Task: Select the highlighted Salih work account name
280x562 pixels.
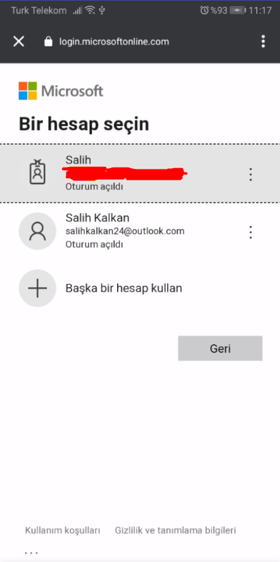Action: point(78,160)
